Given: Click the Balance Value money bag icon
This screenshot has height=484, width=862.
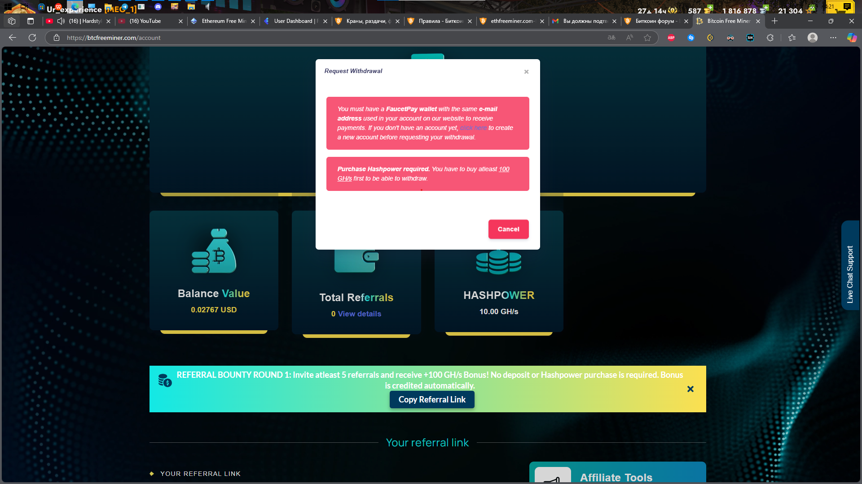Looking at the screenshot, I should 214,251.
